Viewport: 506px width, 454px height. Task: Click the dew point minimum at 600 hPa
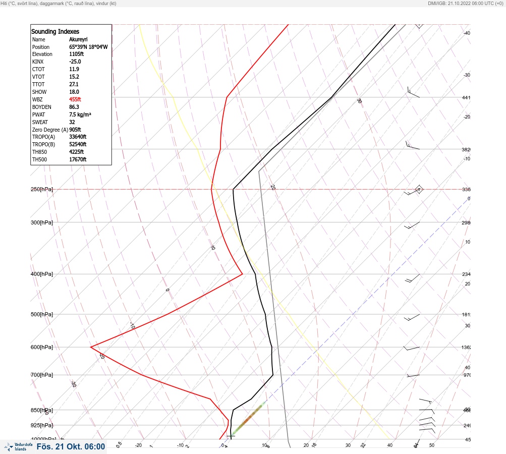(91, 347)
